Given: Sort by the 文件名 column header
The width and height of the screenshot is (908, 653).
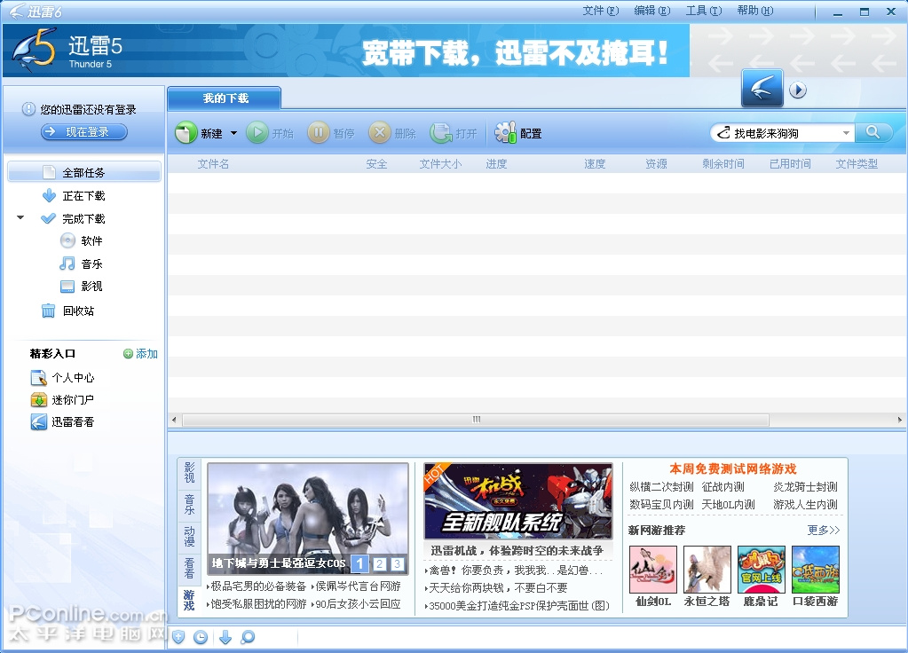Looking at the screenshot, I should [x=212, y=164].
